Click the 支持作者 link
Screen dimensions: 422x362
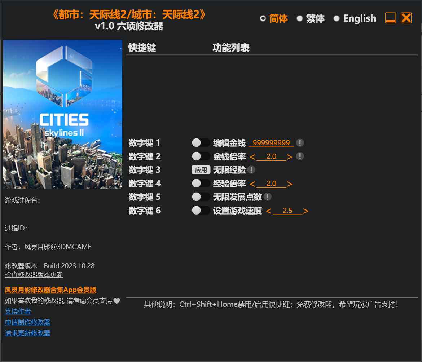click(x=18, y=311)
